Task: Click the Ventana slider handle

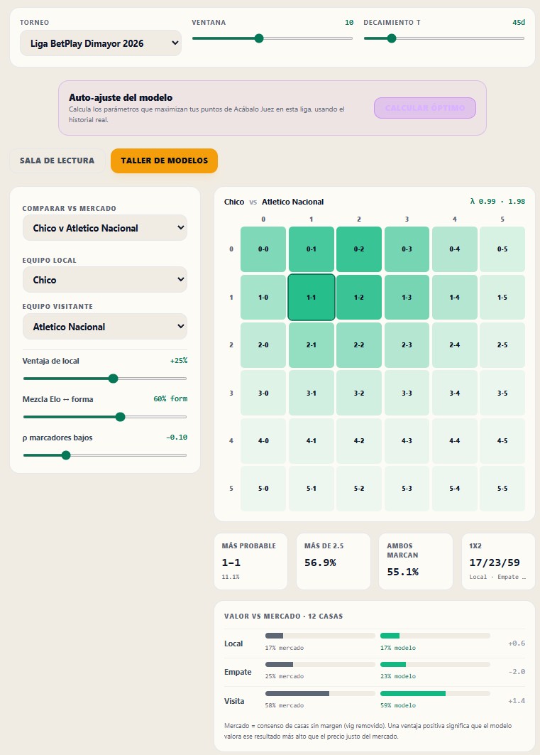Action: (x=259, y=38)
